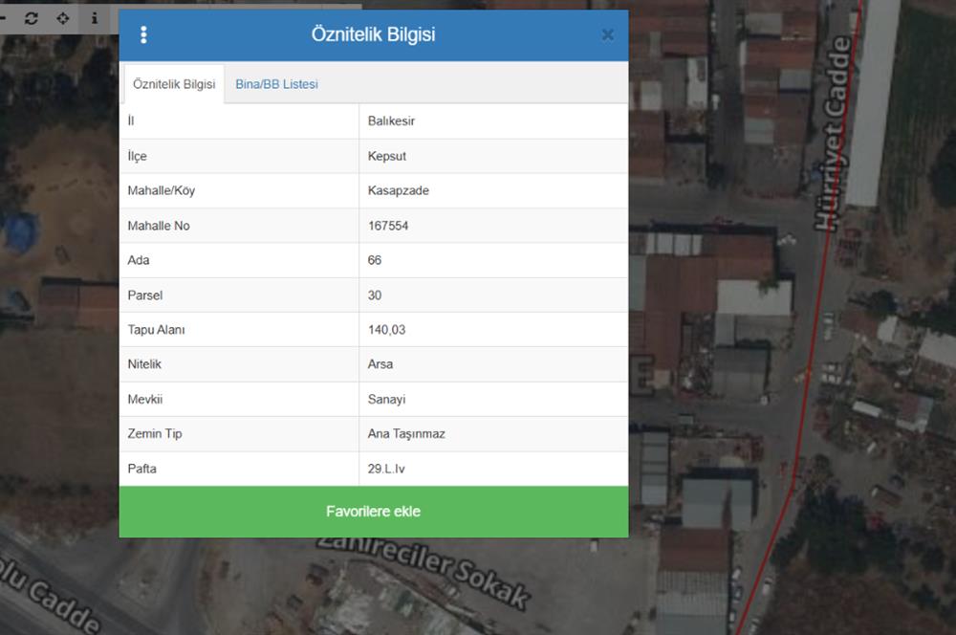This screenshot has width=956, height=635.
Task: Click the Favorilere ekle button
Action: 374,512
